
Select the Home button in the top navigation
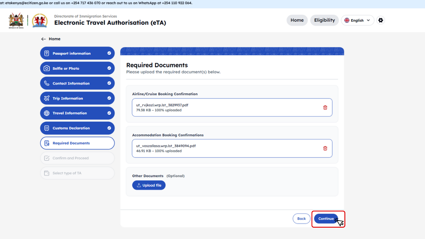point(297,20)
